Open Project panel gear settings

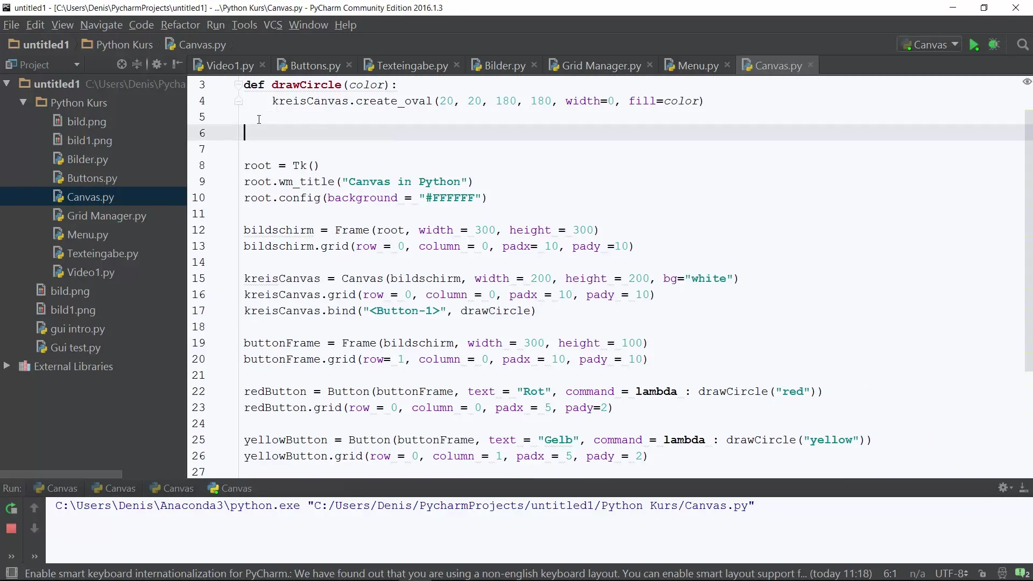point(158,65)
